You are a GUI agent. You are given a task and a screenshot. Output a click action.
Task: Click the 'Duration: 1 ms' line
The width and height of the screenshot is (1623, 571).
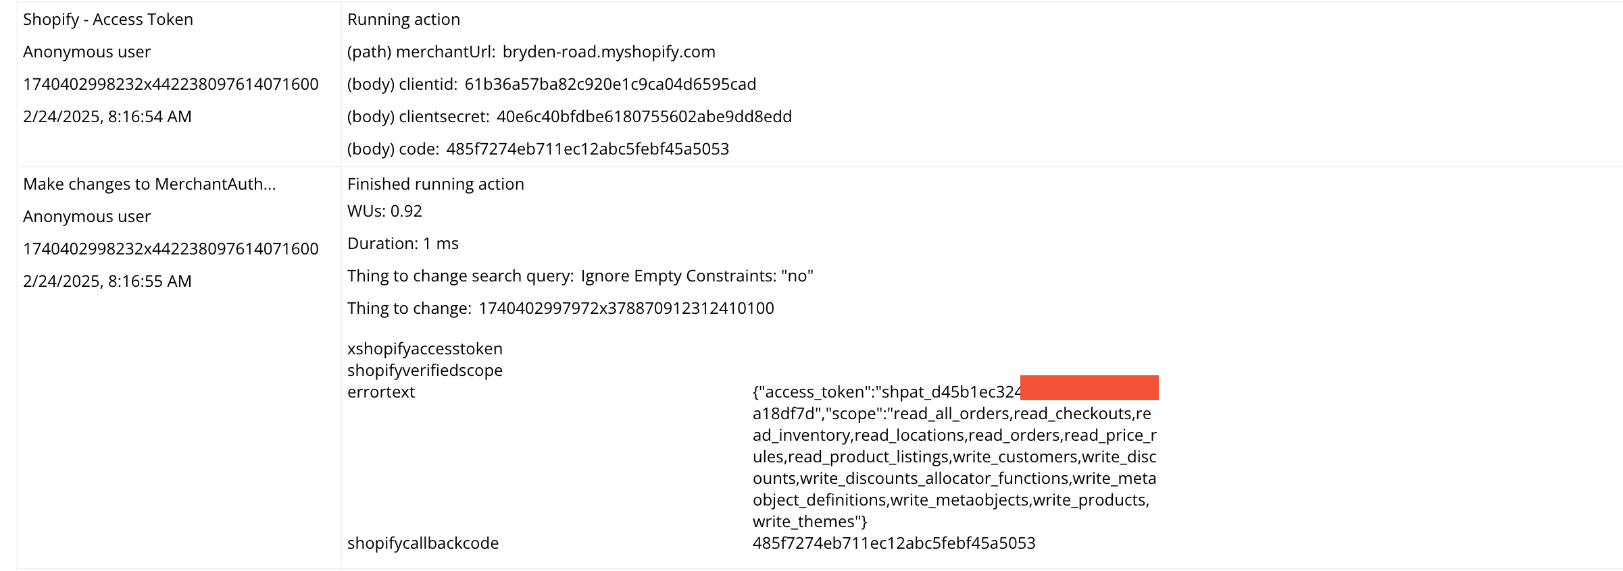tap(403, 244)
